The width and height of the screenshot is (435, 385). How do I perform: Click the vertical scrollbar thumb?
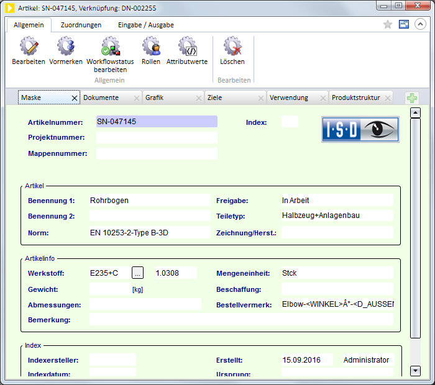tap(415, 229)
